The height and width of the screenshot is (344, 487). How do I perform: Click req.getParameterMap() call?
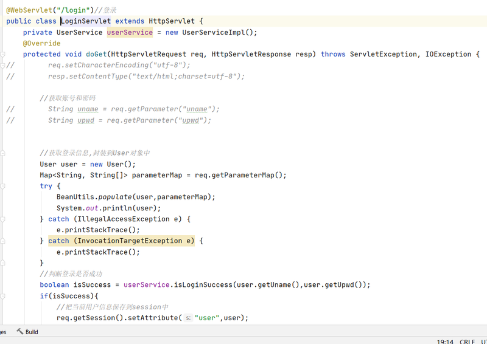(239, 175)
